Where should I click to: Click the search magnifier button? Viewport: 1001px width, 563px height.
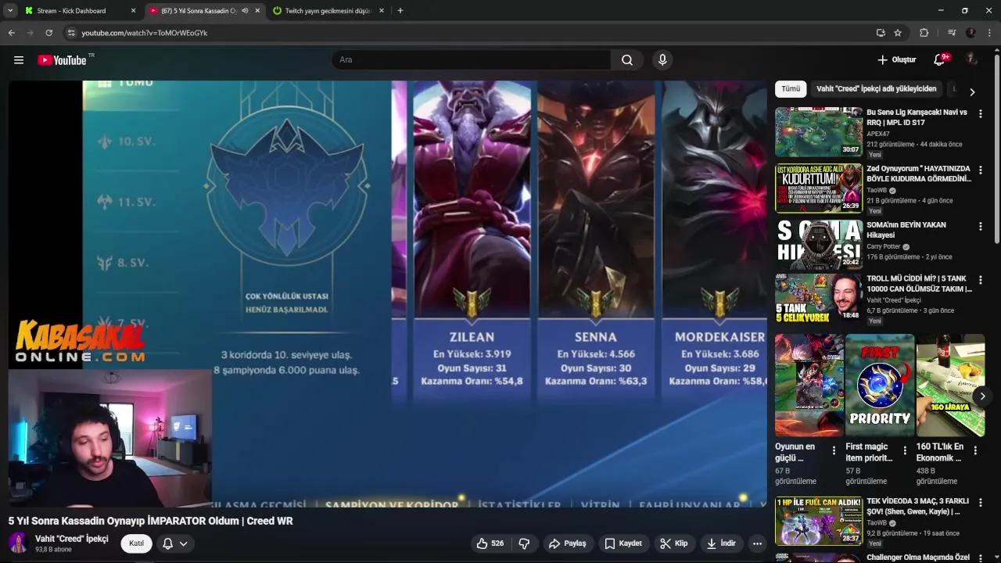coord(627,60)
